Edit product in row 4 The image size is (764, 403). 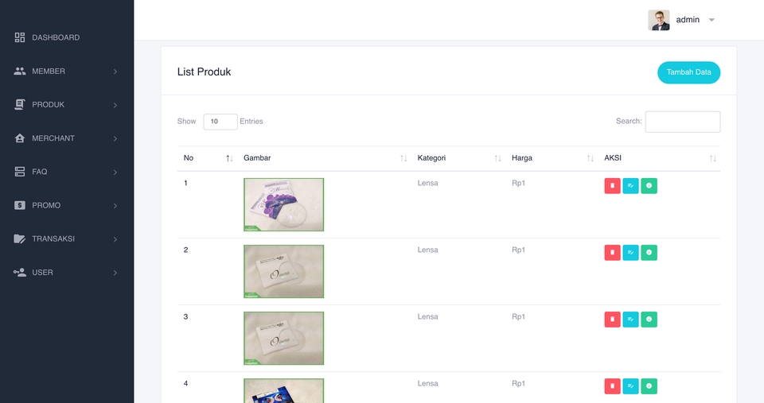click(x=630, y=386)
